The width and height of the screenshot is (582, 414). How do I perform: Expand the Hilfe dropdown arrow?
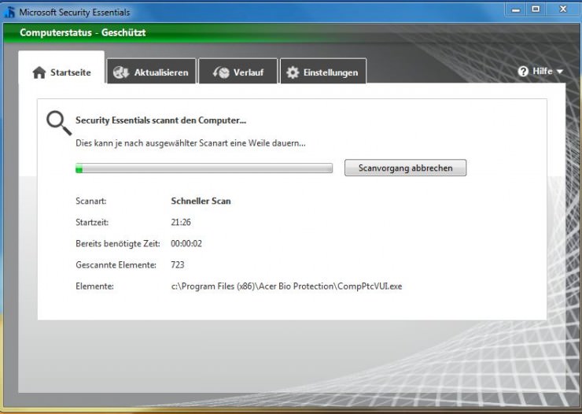pos(560,72)
